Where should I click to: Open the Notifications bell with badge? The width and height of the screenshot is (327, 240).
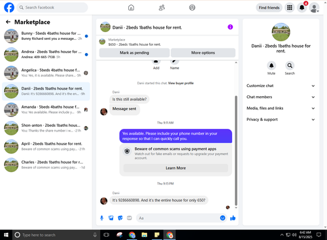coord(302,8)
